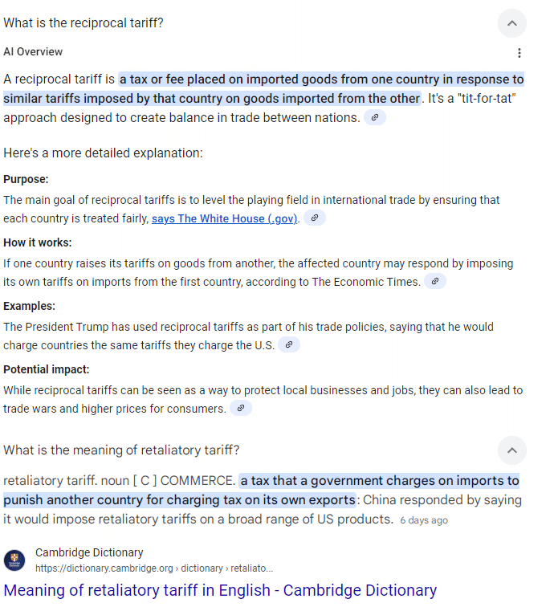Toggle 'What is the meaning of retaliatory tariff?' question
The width and height of the screenshot is (554, 611).
(121, 450)
